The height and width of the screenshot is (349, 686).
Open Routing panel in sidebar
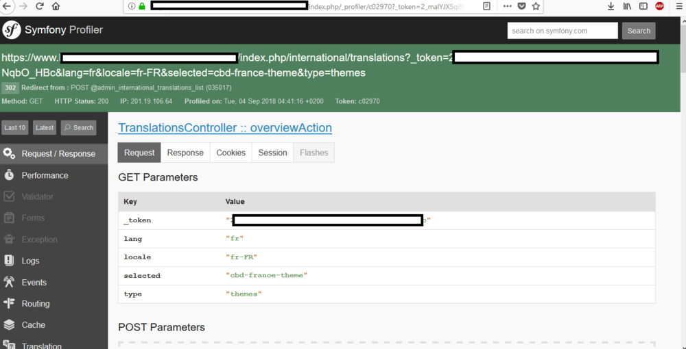[x=54, y=304]
